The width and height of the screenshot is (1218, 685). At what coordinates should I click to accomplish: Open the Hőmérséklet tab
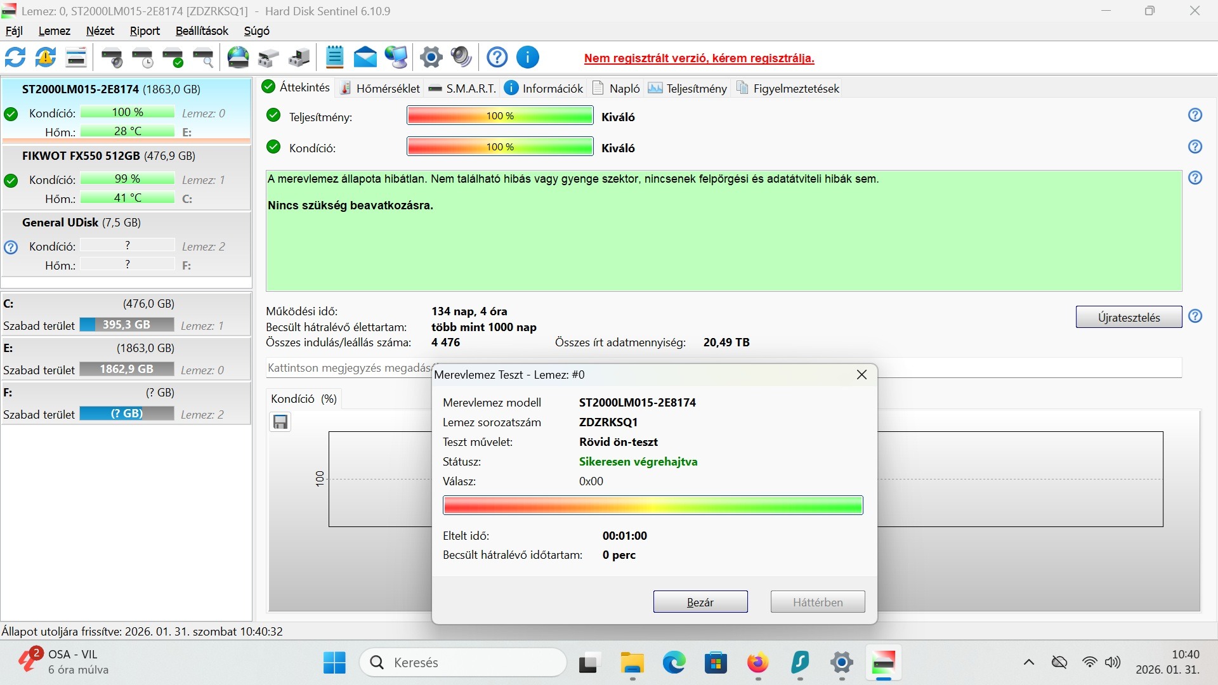coord(380,89)
